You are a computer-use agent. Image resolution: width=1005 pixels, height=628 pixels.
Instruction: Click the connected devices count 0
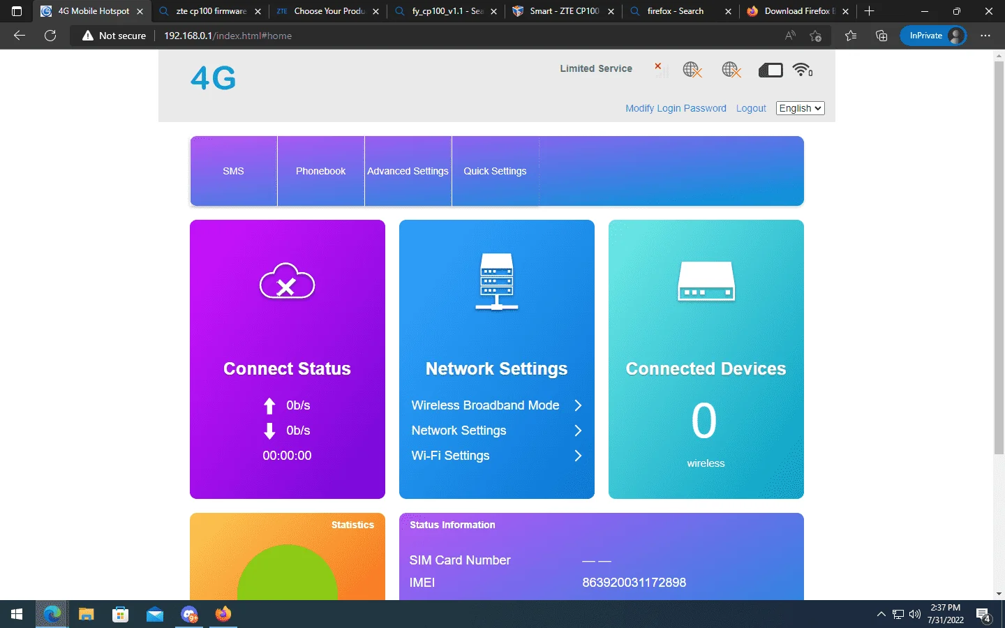coord(704,421)
